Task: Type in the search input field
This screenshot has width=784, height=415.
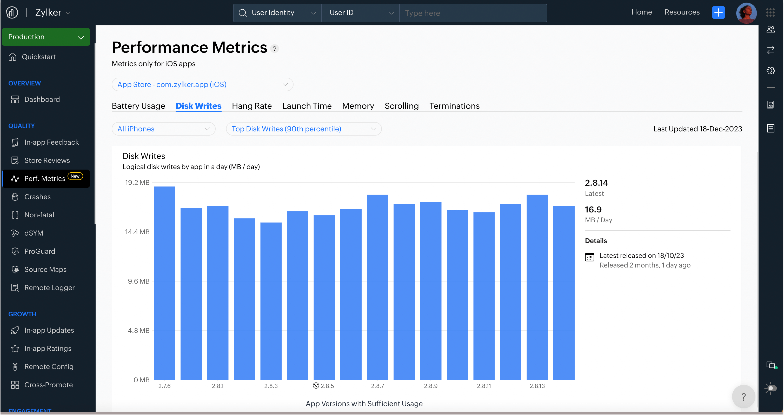Action: click(x=473, y=13)
